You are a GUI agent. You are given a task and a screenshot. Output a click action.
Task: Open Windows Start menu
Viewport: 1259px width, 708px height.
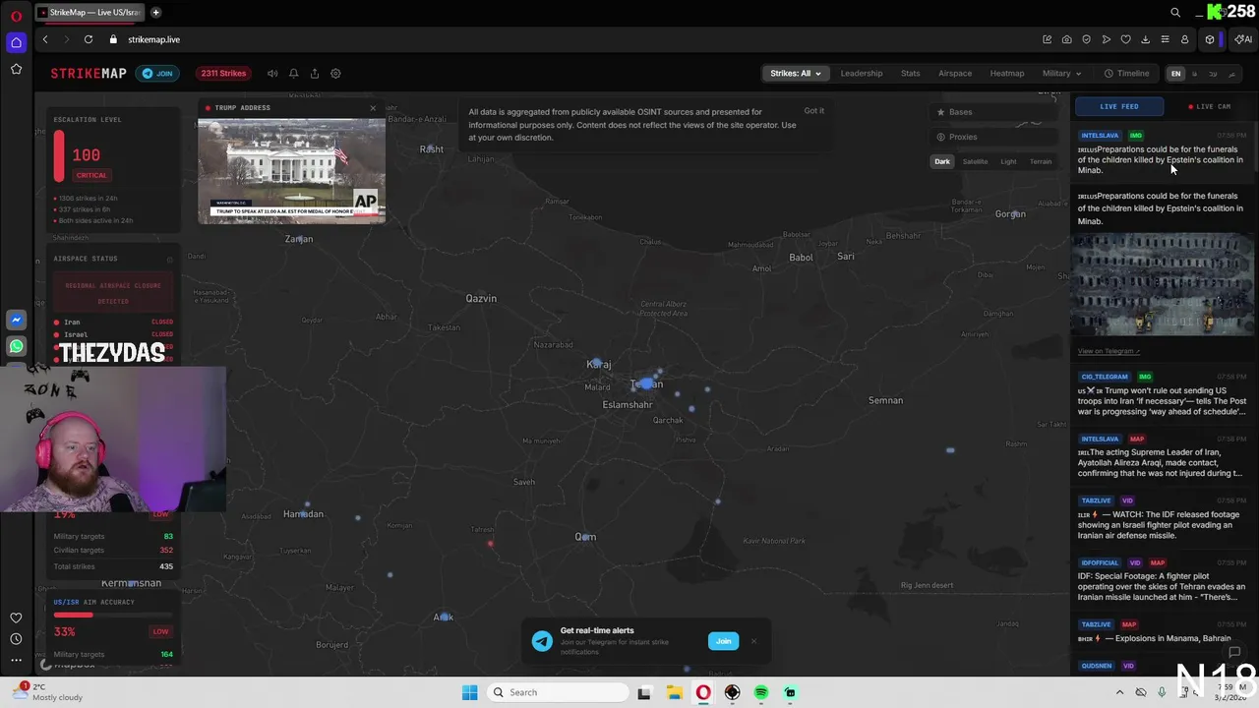click(469, 692)
